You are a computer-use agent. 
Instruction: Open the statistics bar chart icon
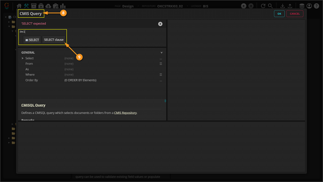(x=63, y=6)
